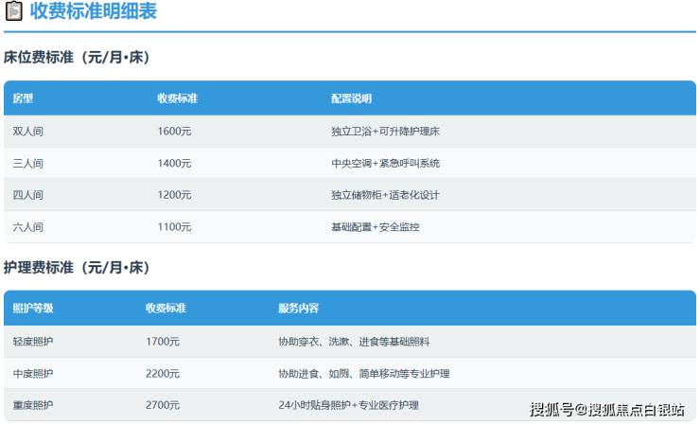This screenshot has height=425, width=700.
Task: Click the 2200元 price for 中度照护
Action: coord(163,374)
